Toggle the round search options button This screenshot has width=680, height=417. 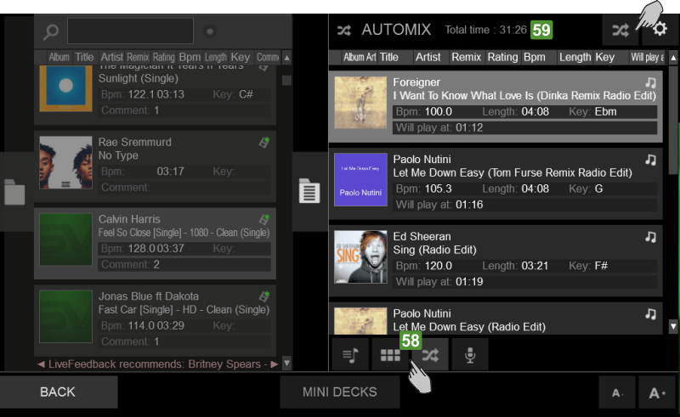tap(210, 31)
